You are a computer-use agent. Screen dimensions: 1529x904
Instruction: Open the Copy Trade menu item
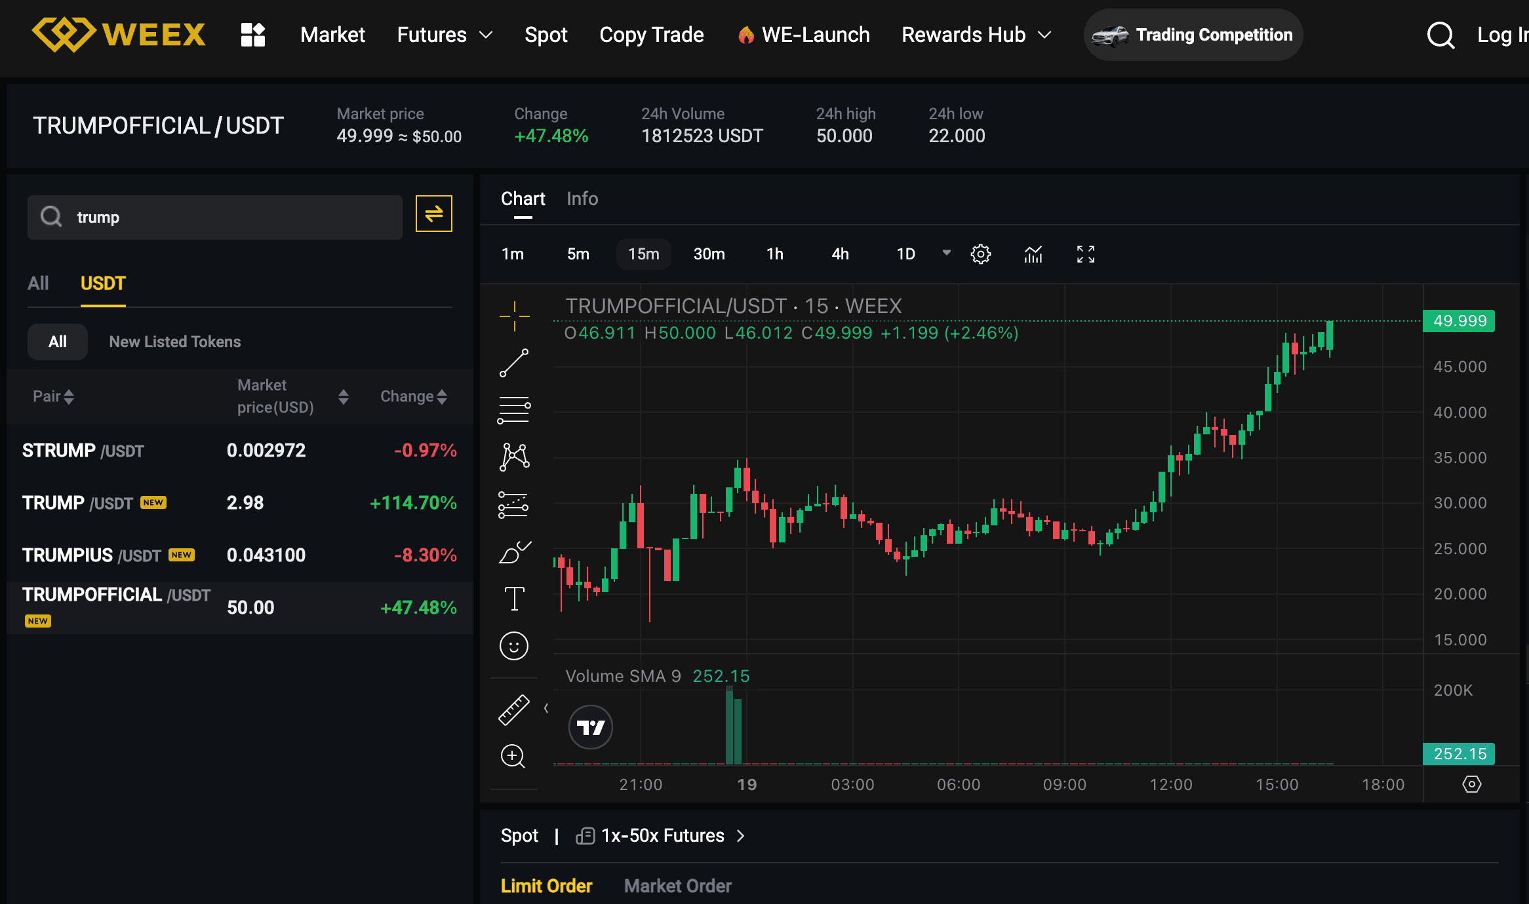click(651, 35)
